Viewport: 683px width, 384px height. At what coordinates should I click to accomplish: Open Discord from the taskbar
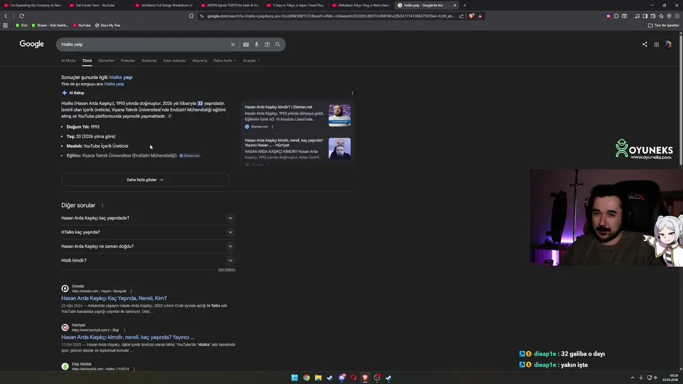[x=341, y=378]
